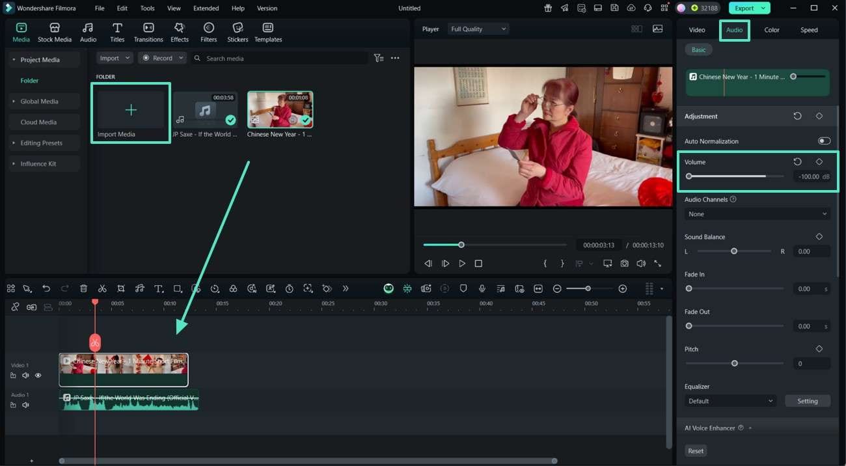This screenshot has width=846, height=466.
Task: Click the Export button
Action: [749, 8]
